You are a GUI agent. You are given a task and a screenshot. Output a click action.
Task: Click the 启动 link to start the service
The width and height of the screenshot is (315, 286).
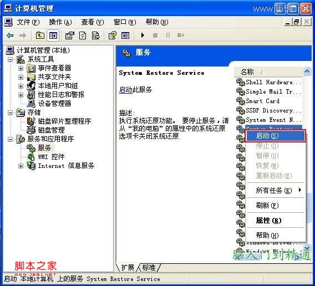tap(125, 90)
